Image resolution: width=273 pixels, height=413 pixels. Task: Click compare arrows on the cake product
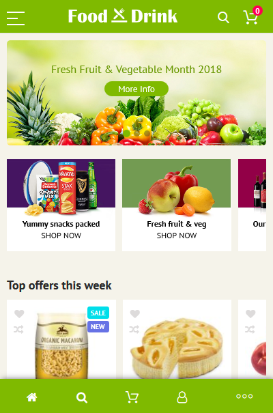coord(134,329)
